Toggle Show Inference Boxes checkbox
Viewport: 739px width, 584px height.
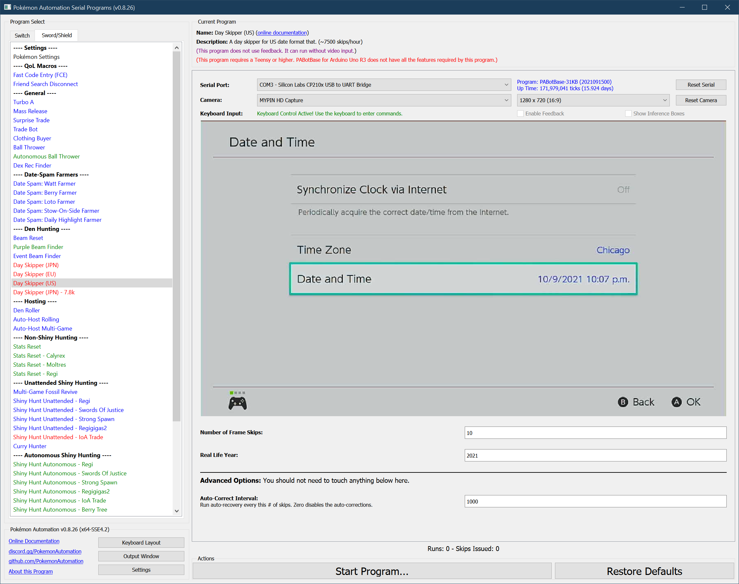tap(628, 114)
